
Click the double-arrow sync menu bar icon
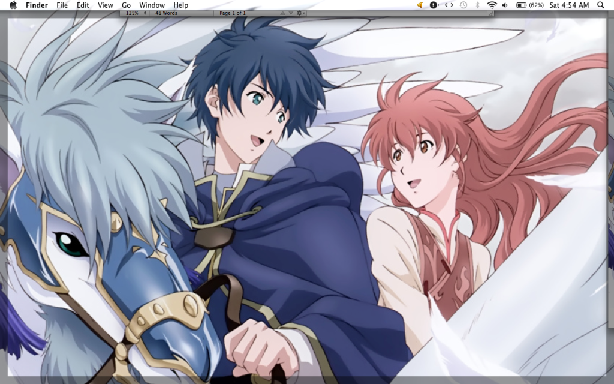448,5
